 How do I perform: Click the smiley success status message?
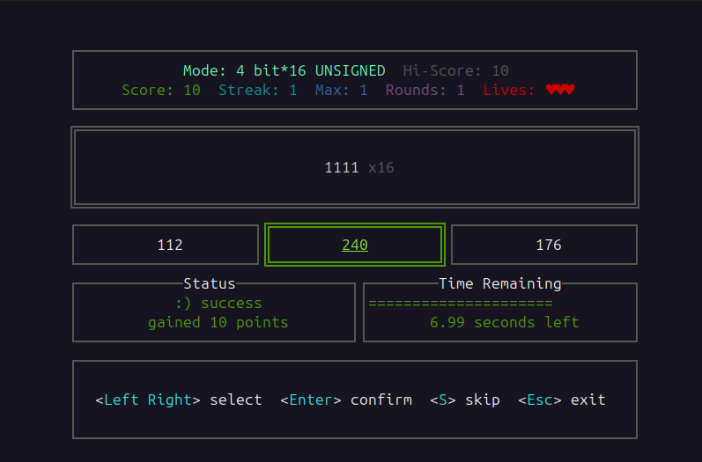tap(218, 303)
